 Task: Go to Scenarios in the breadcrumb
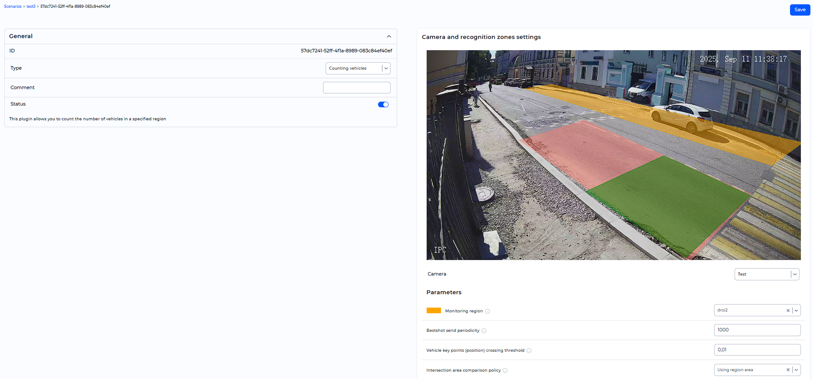point(13,6)
